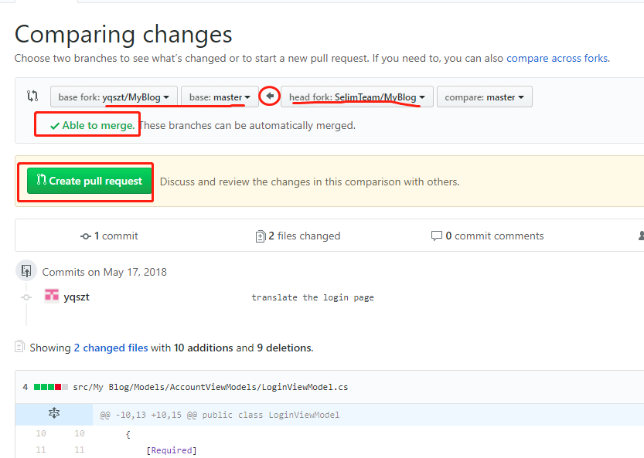Open the base branch master dropdown
Screen dimensions: 644x458
point(220,96)
